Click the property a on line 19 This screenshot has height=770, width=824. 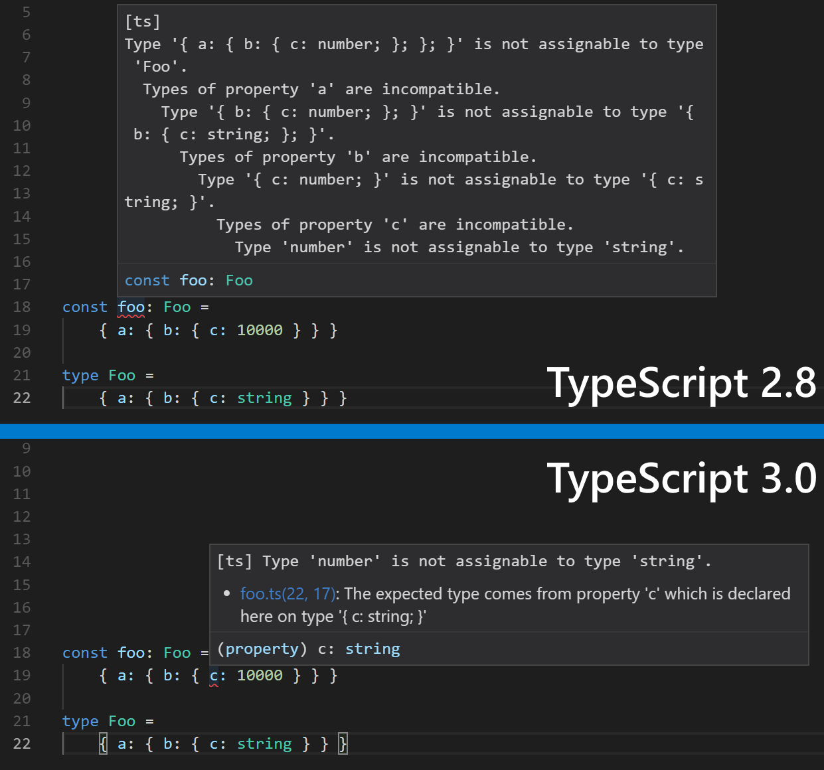pyautogui.click(x=124, y=330)
